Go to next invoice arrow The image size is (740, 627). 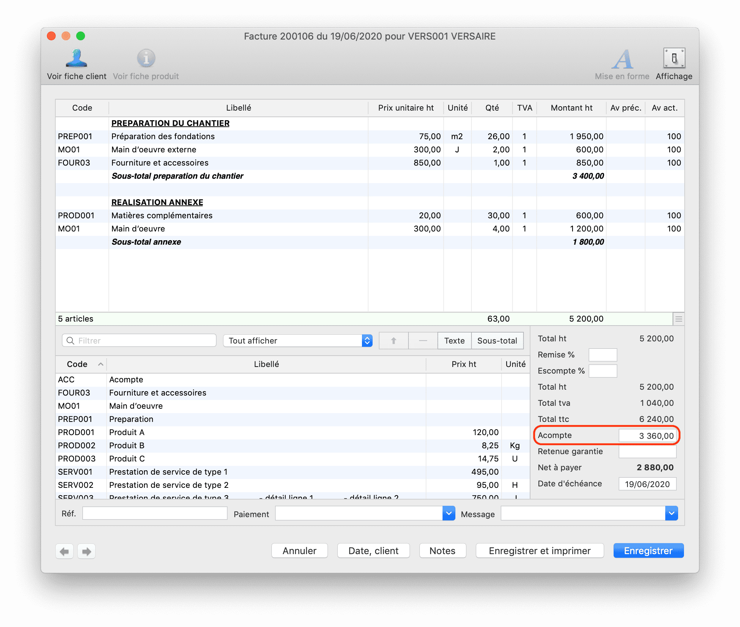tap(86, 551)
